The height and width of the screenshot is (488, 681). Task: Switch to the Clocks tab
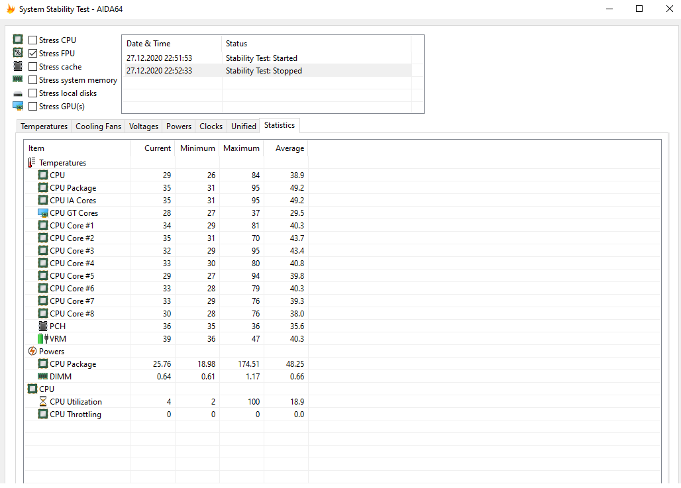tap(211, 126)
